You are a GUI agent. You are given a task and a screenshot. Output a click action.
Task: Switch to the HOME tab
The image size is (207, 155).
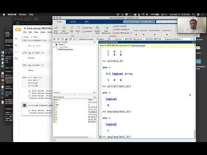coord(59,22)
